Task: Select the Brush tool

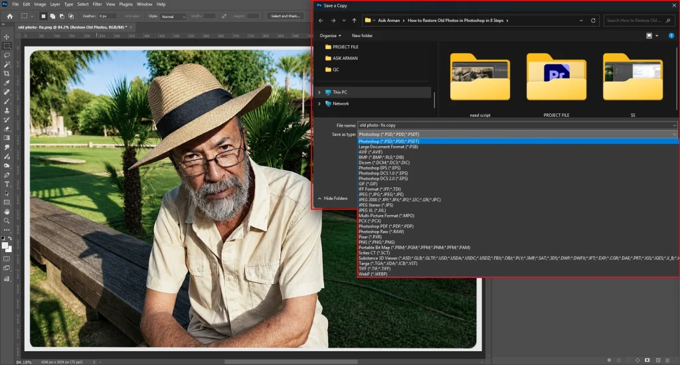Action: (x=7, y=101)
